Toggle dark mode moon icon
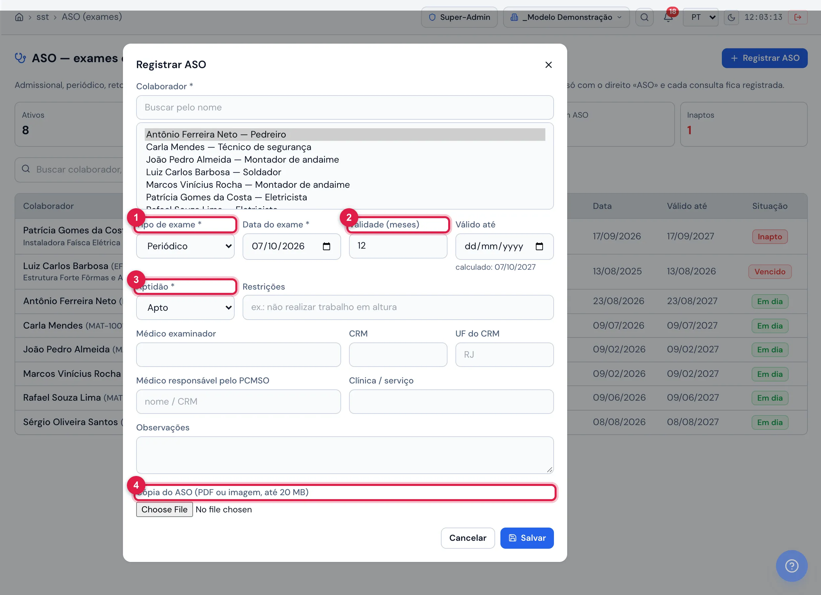Screen dimensions: 821x595 point(731,17)
